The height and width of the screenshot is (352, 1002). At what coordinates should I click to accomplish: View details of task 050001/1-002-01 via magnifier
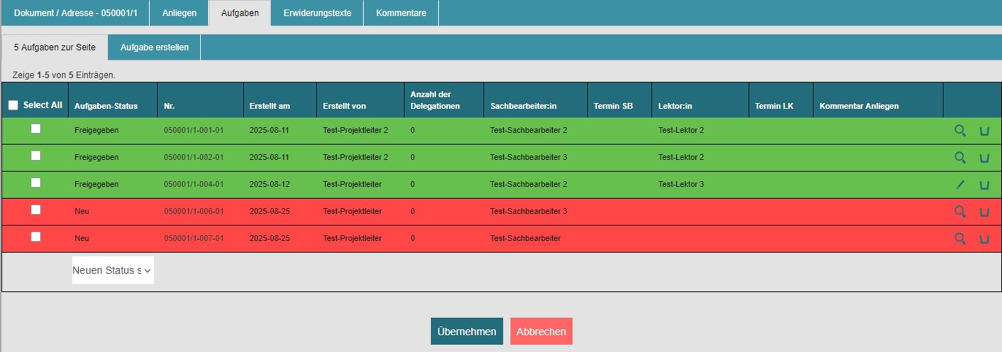point(960,158)
